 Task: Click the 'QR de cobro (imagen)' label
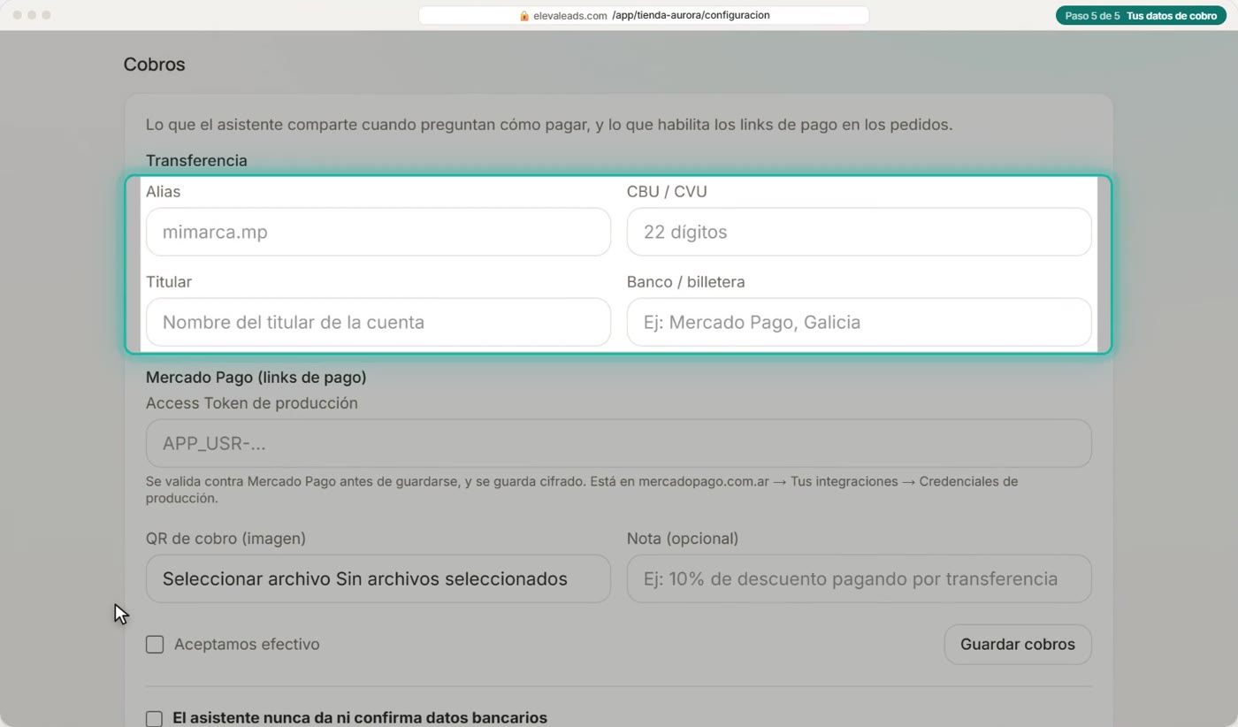tap(225, 539)
